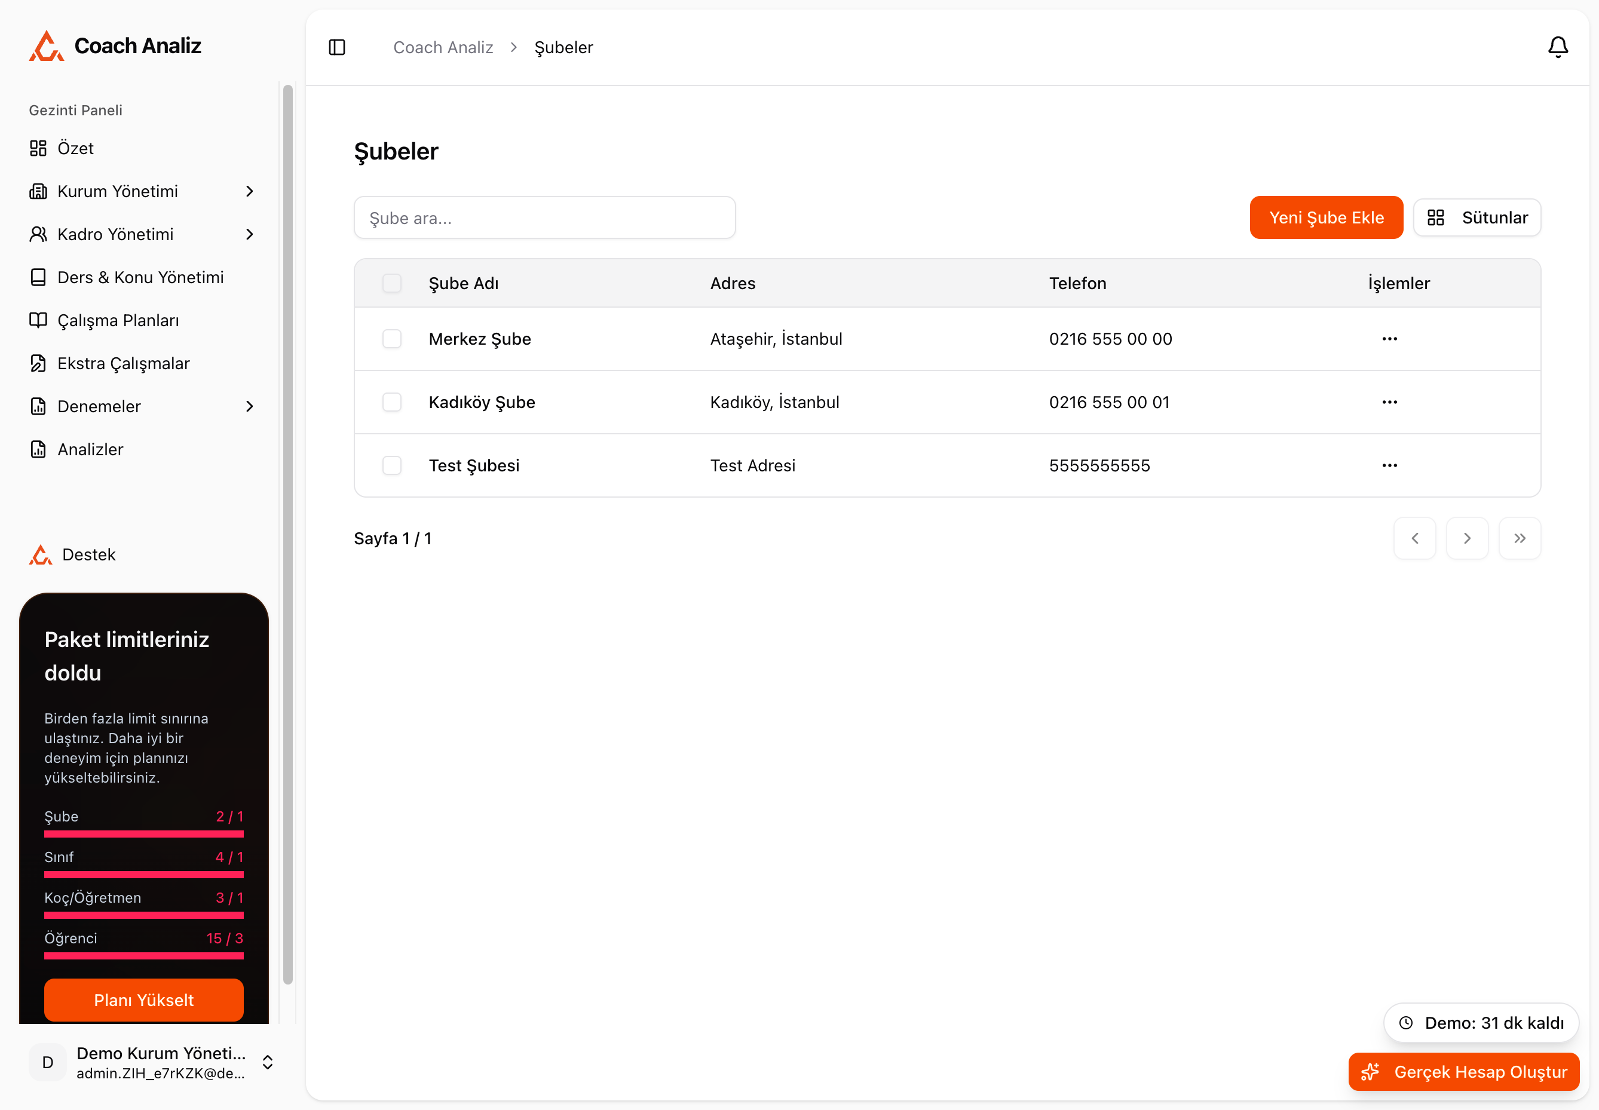This screenshot has width=1599, height=1110.
Task: Check the Kadıköy Şube row checkbox
Action: coord(391,402)
